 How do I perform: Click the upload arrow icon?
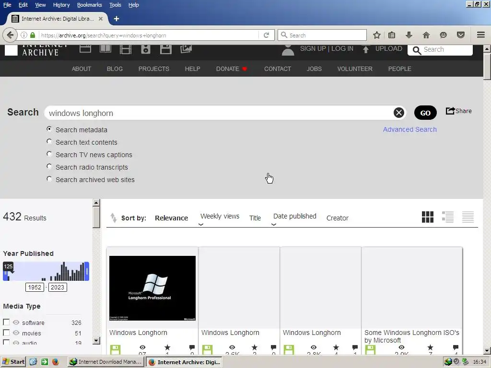click(366, 49)
